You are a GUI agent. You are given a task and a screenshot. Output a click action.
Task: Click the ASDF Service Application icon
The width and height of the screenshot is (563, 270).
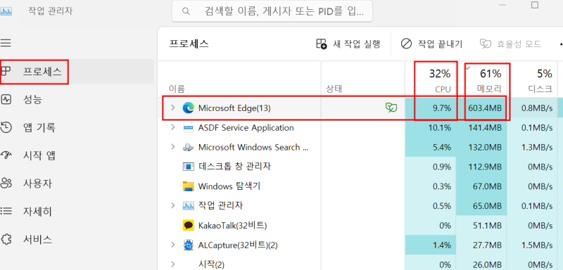pos(188,127)
